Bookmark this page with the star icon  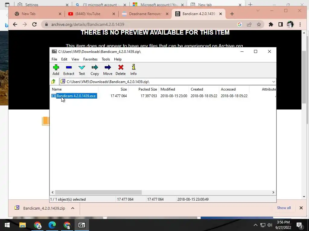coord(259,24)
